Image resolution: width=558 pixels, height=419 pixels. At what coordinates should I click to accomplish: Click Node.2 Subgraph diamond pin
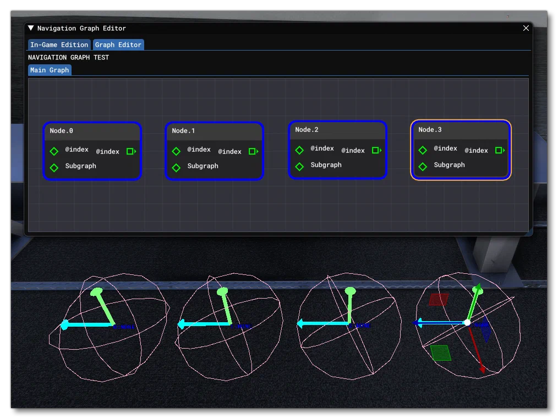(299, 167)
